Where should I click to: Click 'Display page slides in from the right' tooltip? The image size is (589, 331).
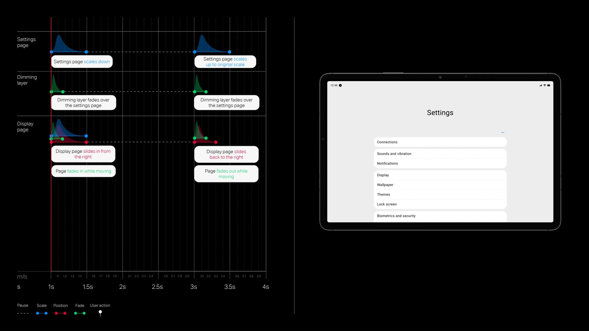(x=83, y=154)
